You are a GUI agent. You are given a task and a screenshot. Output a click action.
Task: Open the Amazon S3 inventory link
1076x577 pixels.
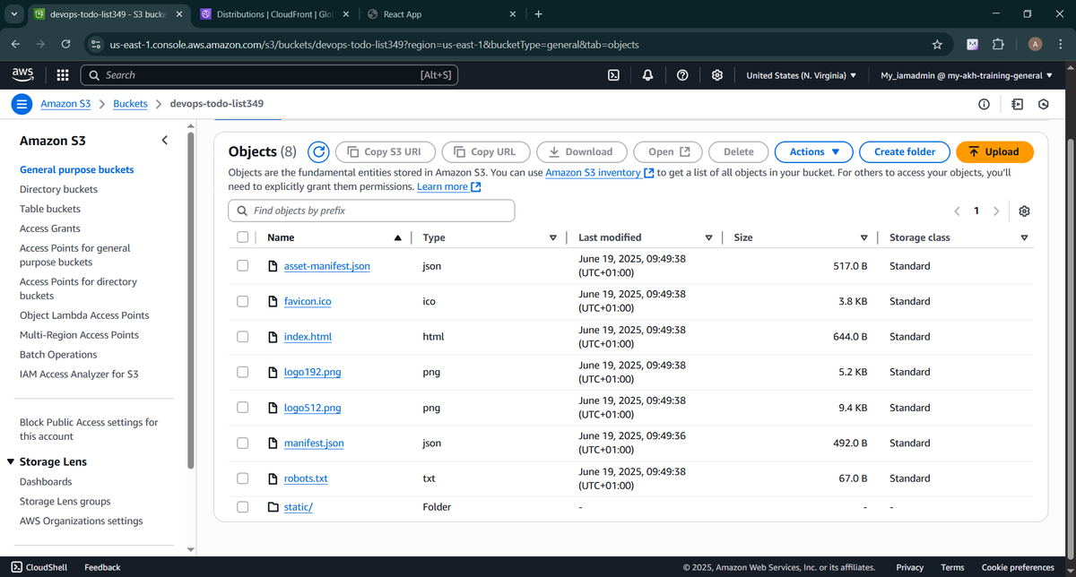pyautogui.click(x=599, y=173)
